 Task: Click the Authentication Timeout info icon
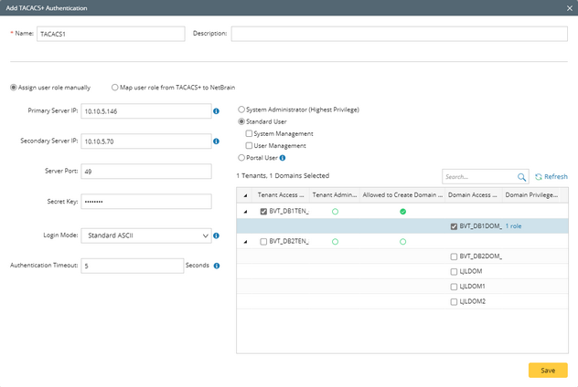(217, 266)
